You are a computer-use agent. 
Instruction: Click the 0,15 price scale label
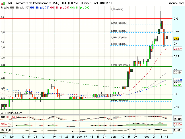[x=176, y=107]
